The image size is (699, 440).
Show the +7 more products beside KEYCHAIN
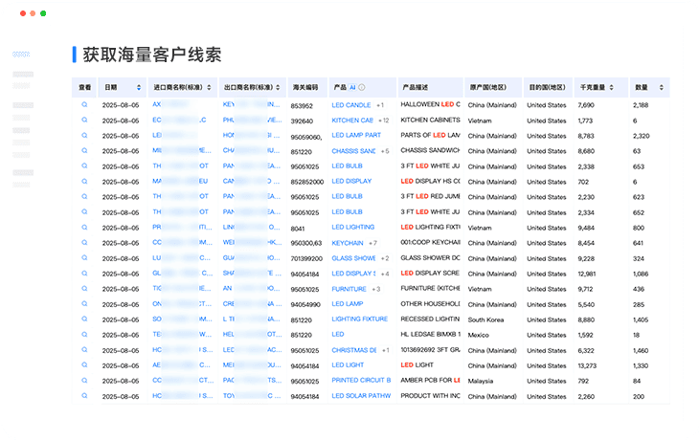tap(372, 243)
